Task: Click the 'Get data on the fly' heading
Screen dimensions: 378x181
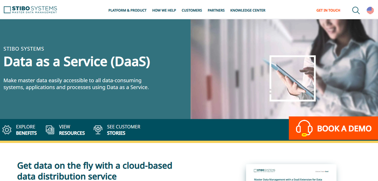Action: (95, 171)
